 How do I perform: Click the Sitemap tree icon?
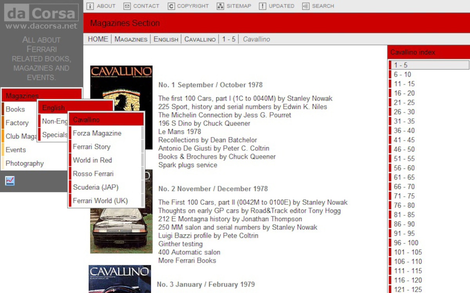click(220, 6)
